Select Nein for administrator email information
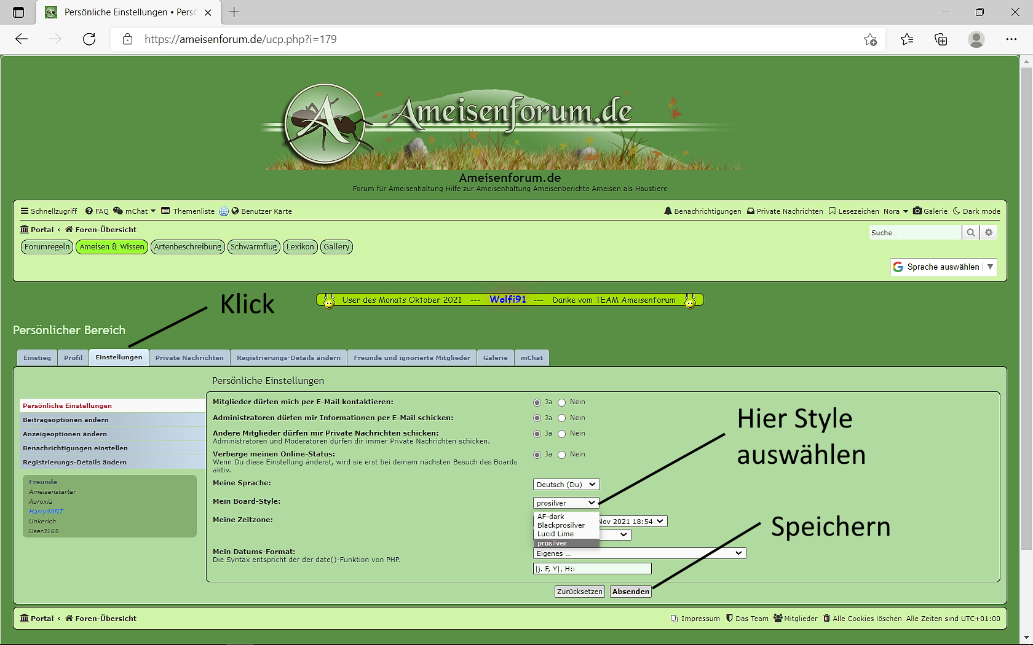 (561, 418)
